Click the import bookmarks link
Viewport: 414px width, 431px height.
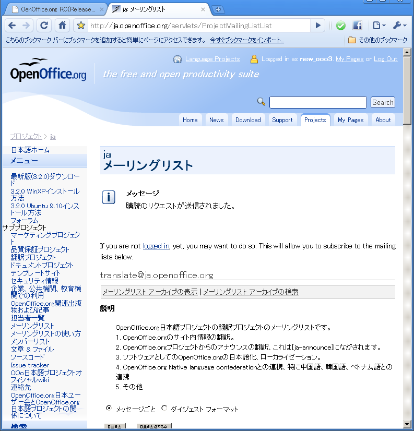coord(247,40)
